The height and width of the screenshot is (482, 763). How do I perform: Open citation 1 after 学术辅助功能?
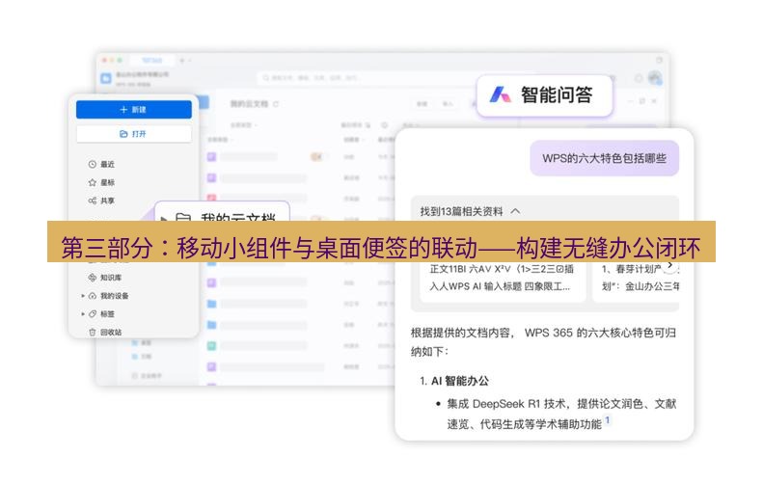pos(608,419)
